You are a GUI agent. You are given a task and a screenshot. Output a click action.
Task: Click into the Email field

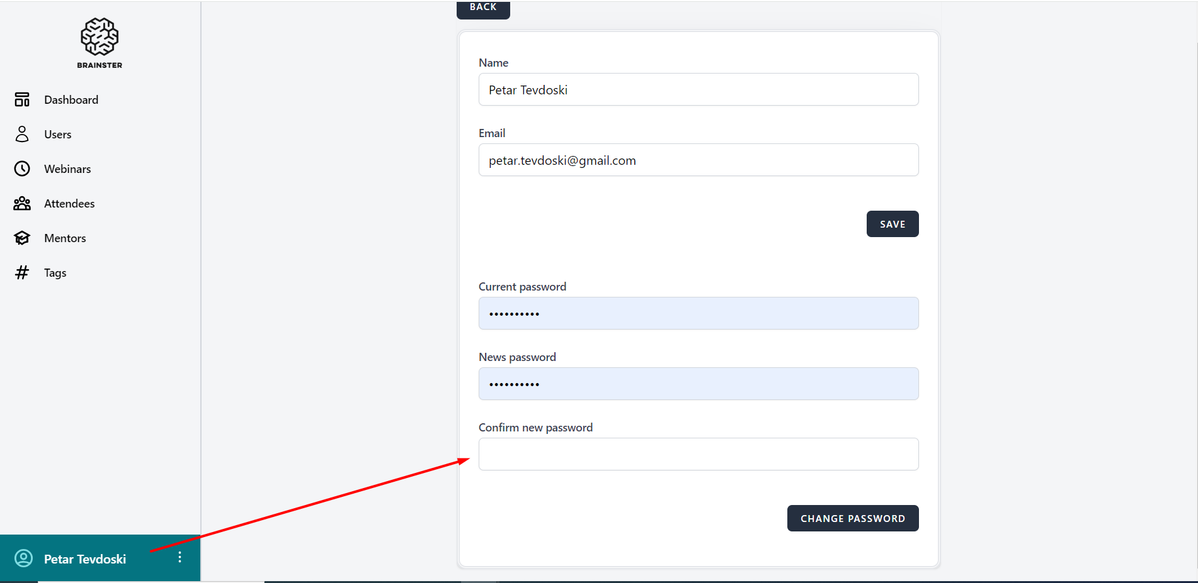(698, 160)
